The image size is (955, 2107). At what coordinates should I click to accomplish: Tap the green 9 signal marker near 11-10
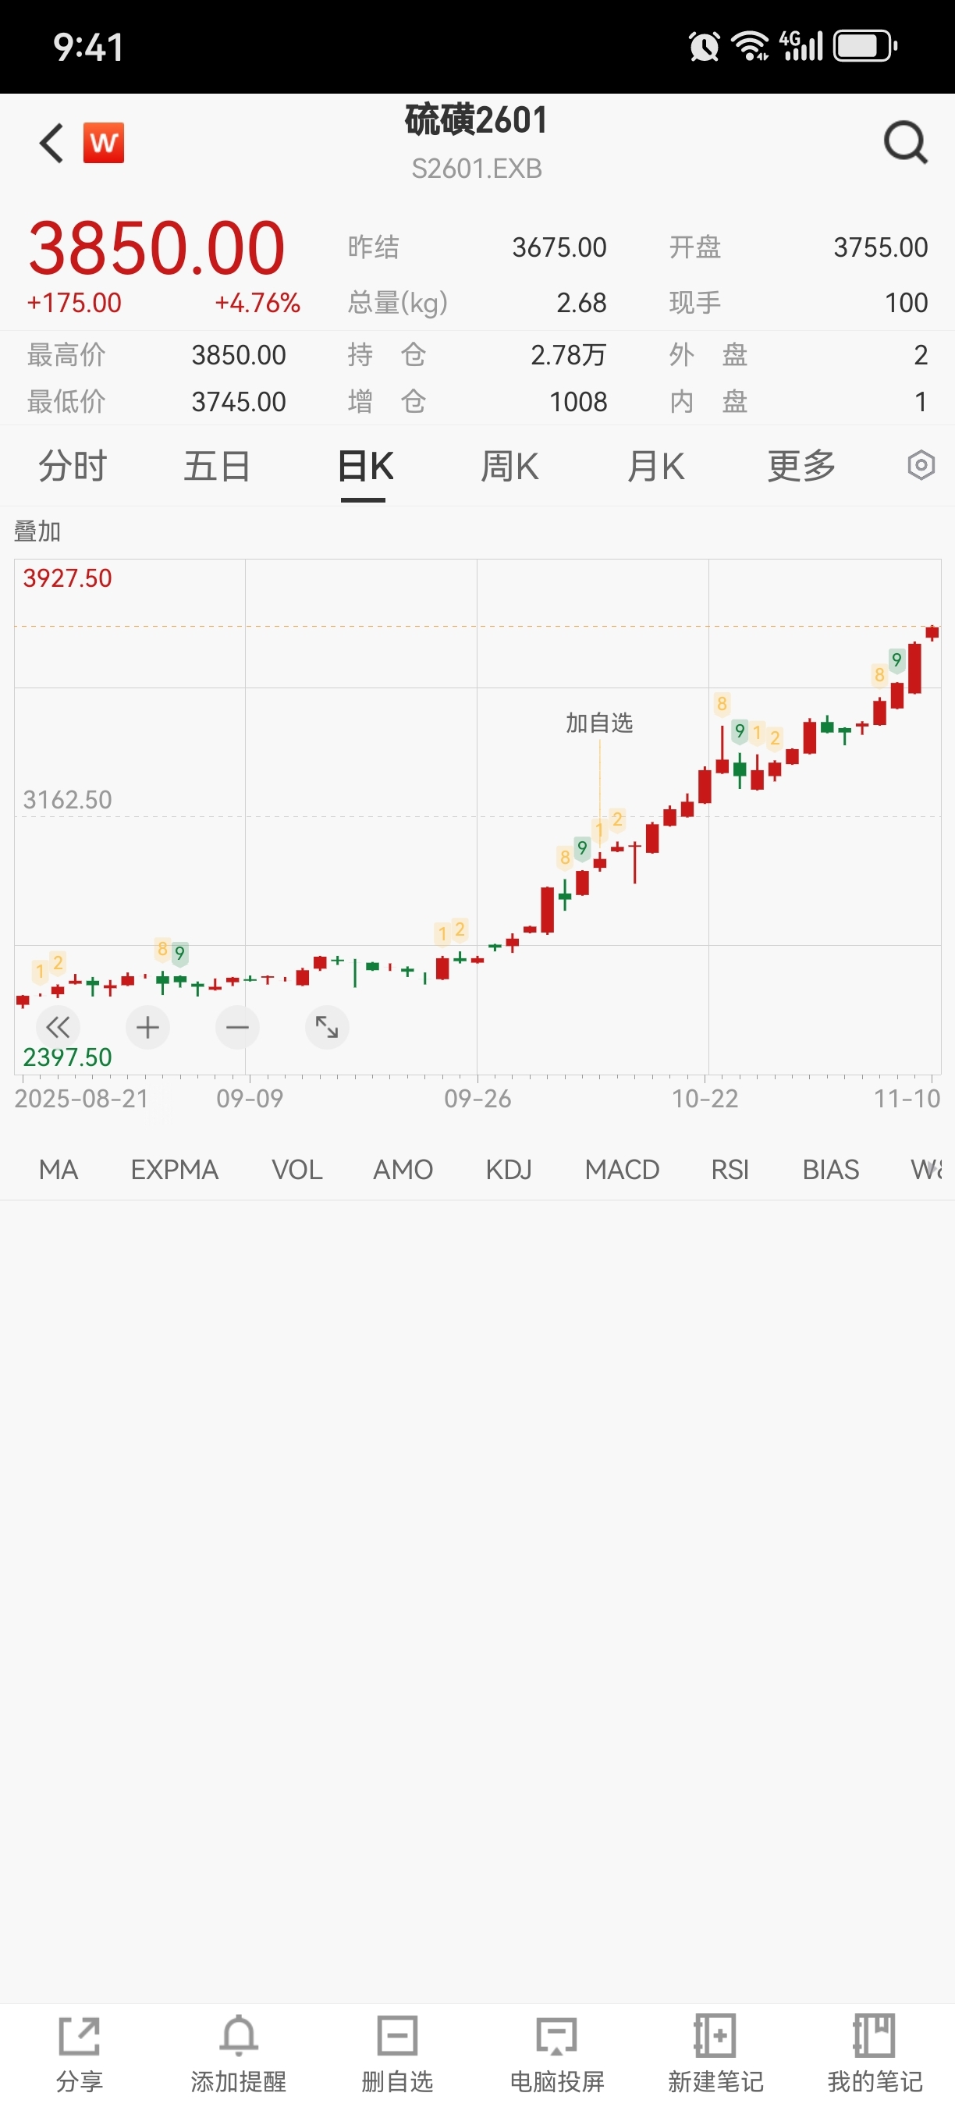click(x=897, y=660)
